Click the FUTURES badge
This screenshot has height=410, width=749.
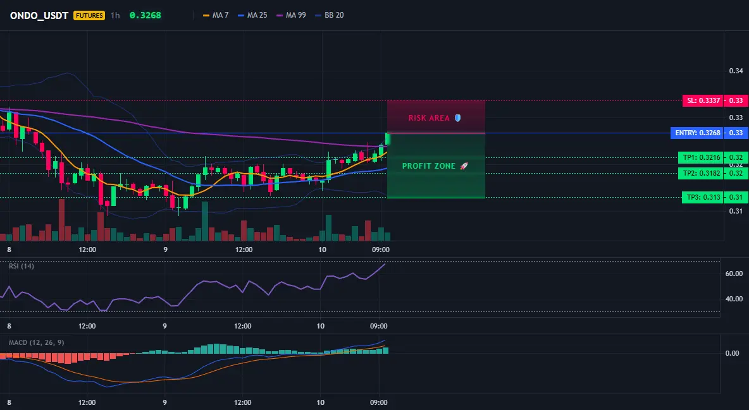89,15
